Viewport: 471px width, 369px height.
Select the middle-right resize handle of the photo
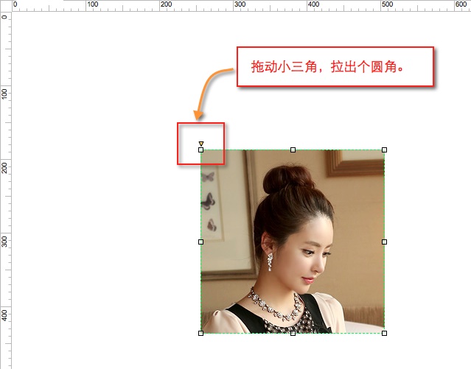[384, 242]
